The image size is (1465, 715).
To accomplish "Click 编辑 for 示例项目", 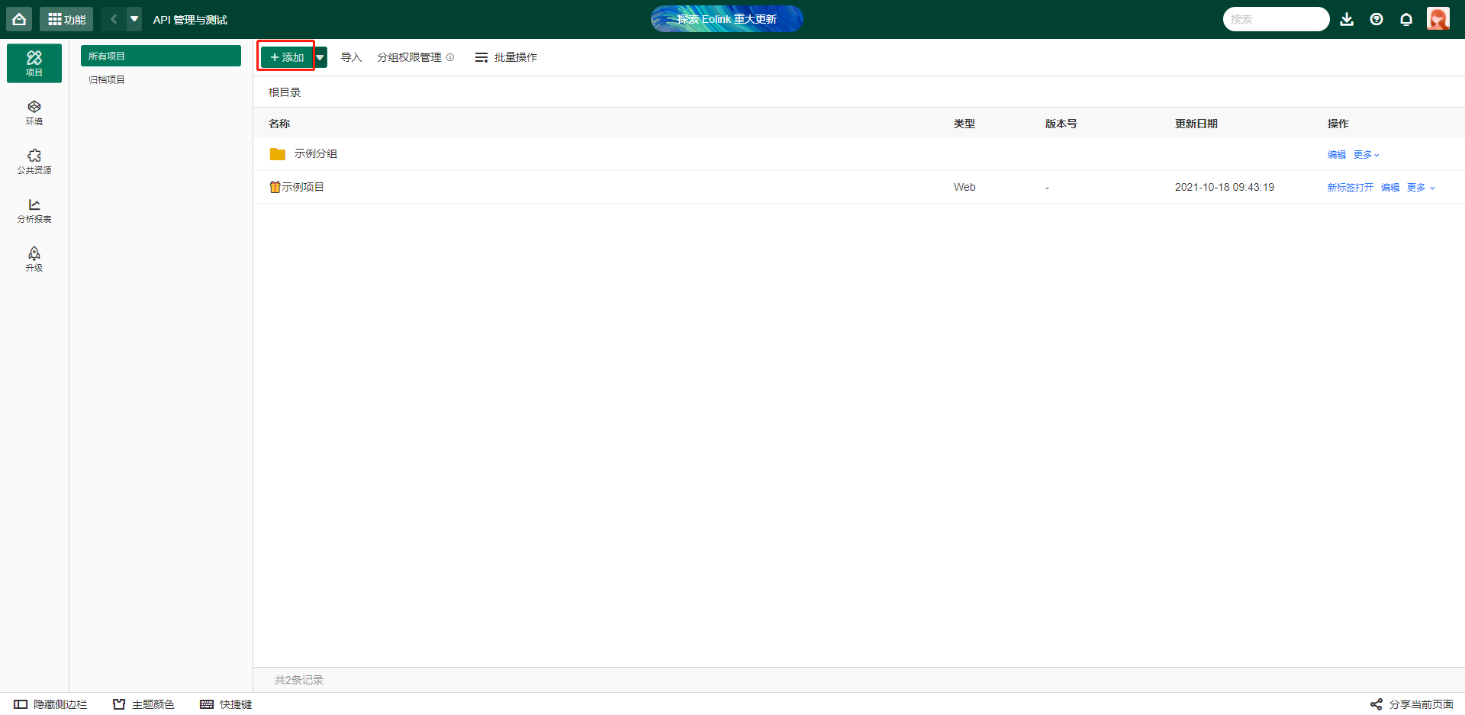I will pos(1390,187).
